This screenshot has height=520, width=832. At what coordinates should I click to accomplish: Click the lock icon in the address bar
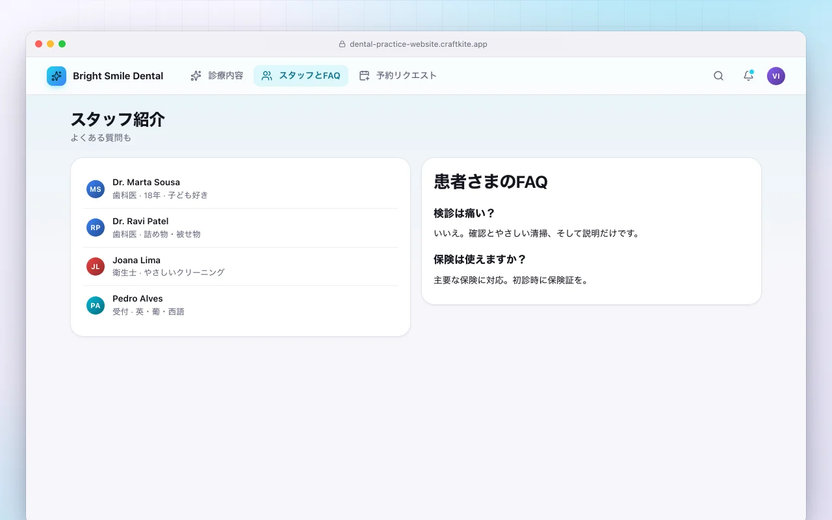point(342,44)
